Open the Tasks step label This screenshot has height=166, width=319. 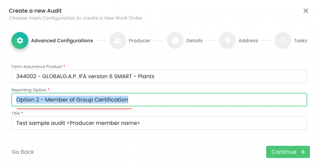pos(300,41)
